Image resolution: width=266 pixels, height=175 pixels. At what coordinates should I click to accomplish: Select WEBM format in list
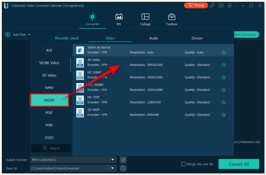coord(49,100)
